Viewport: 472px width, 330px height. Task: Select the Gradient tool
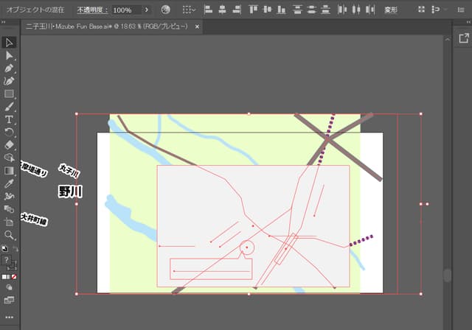9,171
